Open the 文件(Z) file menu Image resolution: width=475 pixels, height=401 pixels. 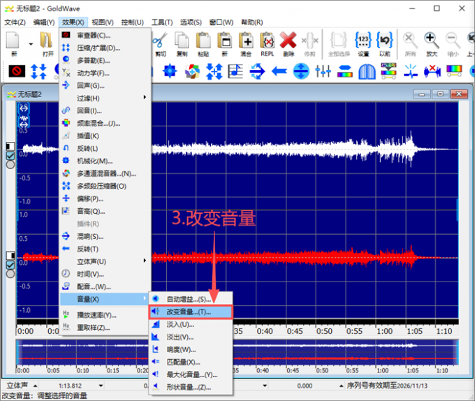pos(15,22)
